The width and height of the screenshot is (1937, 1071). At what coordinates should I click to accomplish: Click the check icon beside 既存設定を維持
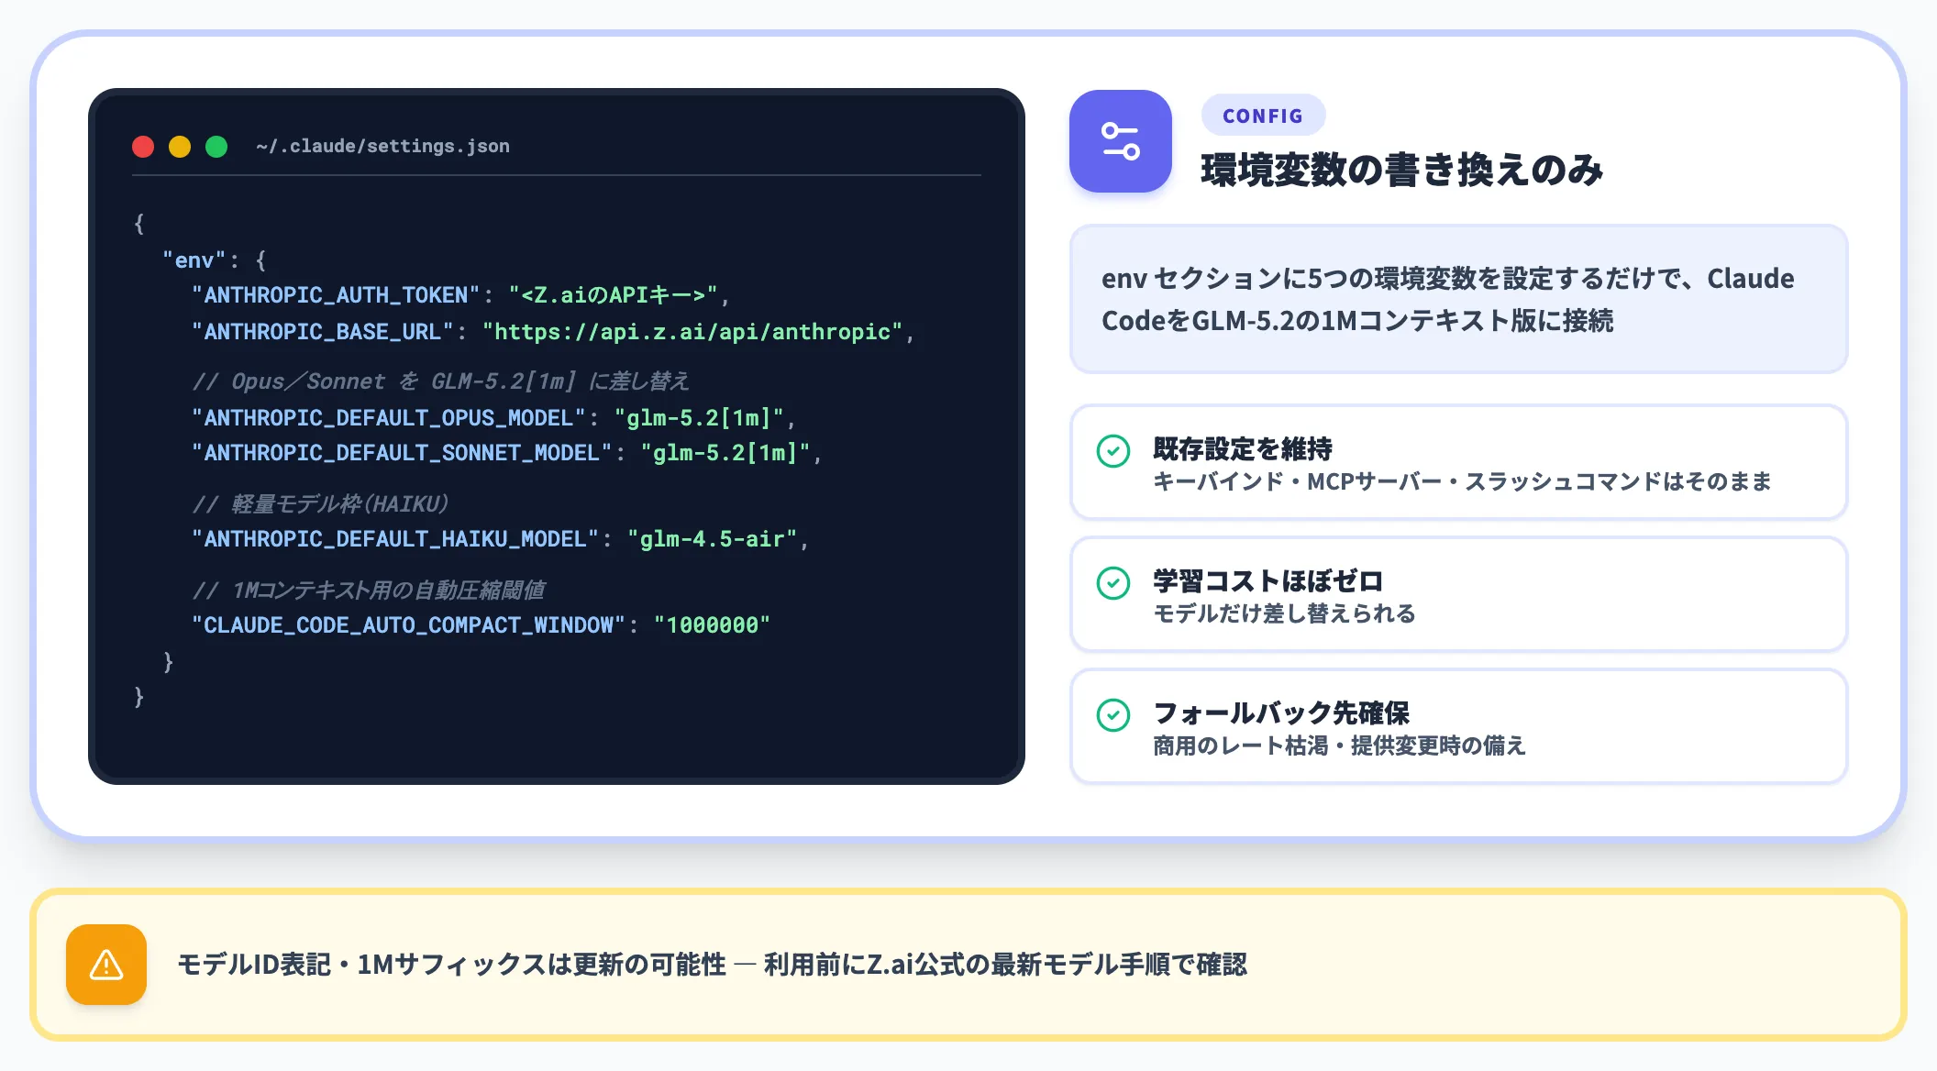1113,450
